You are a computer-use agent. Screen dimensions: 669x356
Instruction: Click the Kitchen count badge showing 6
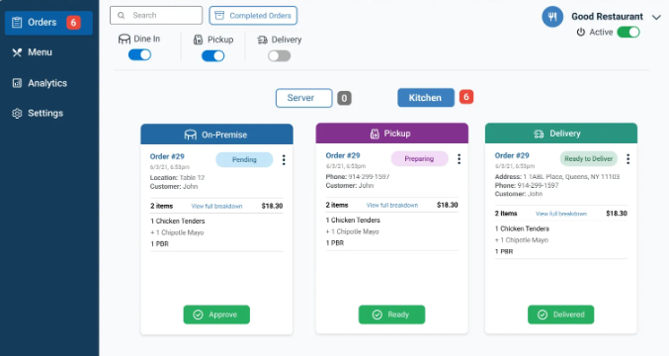(x=466, y=97)
